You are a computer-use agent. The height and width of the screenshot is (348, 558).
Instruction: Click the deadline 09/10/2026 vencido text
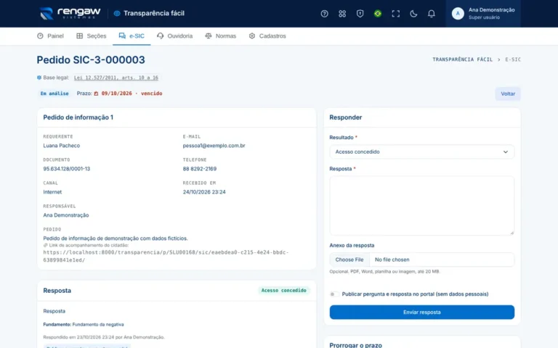[132, 94]
